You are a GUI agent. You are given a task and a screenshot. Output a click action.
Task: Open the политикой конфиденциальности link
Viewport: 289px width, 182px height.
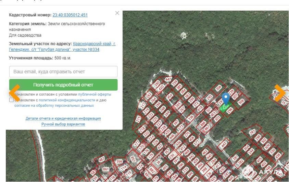click(67, 100)
